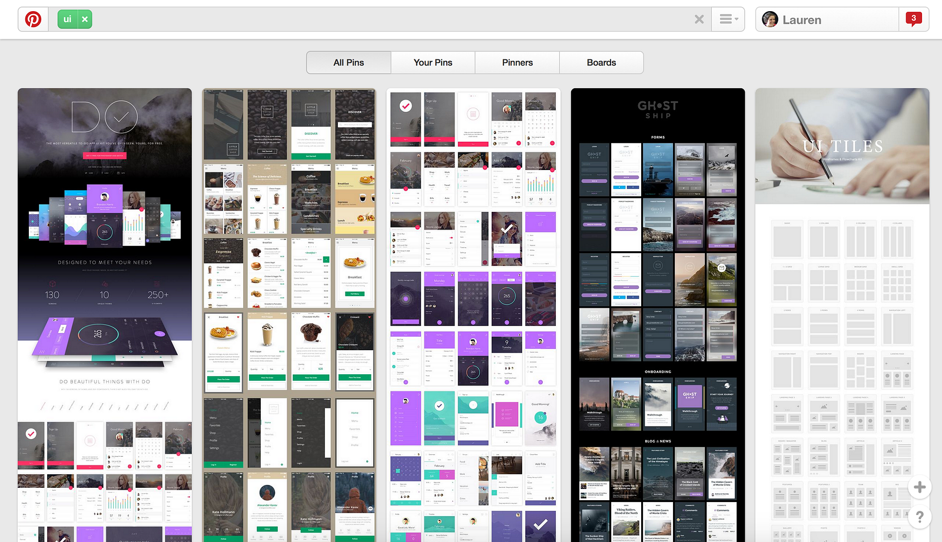Image resolution: width=942 pixels, height=542 pixels.
Task: Open help with the question mark button
Action: (x=920, y=517)
